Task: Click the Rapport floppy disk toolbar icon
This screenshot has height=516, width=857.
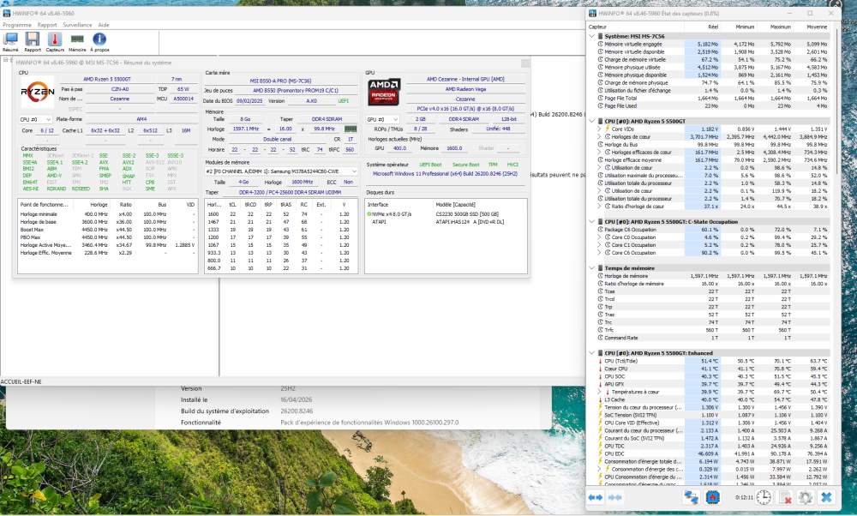Action: (33, 41)
